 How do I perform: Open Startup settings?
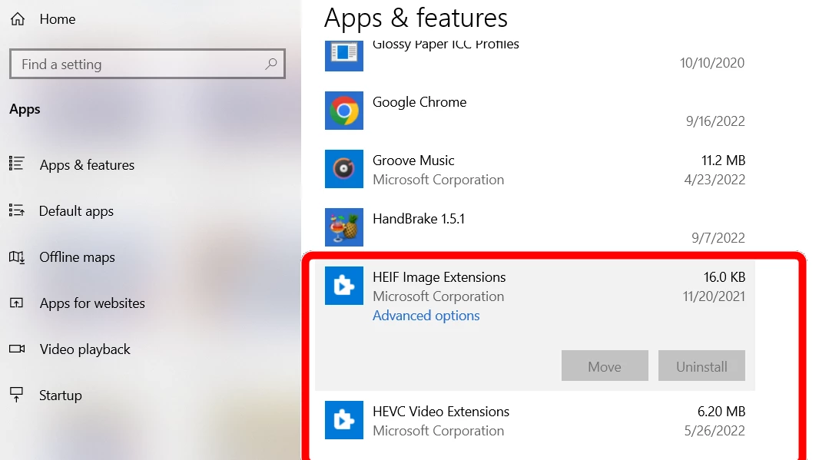[61, 395]
